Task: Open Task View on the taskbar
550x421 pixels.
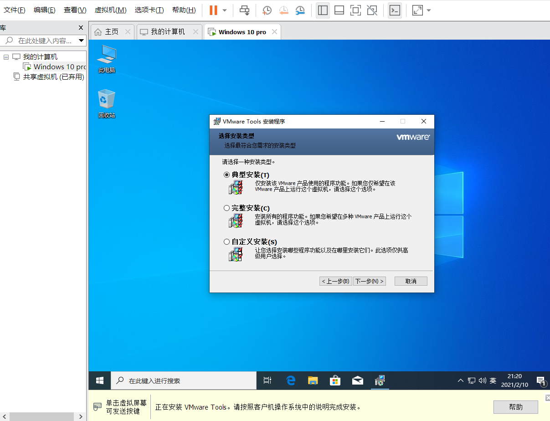Action: tap(267, 380)
